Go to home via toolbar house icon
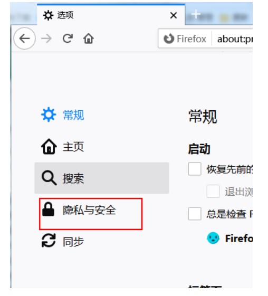Viewport: 268px width, 296px height. [x=89, y=39]
